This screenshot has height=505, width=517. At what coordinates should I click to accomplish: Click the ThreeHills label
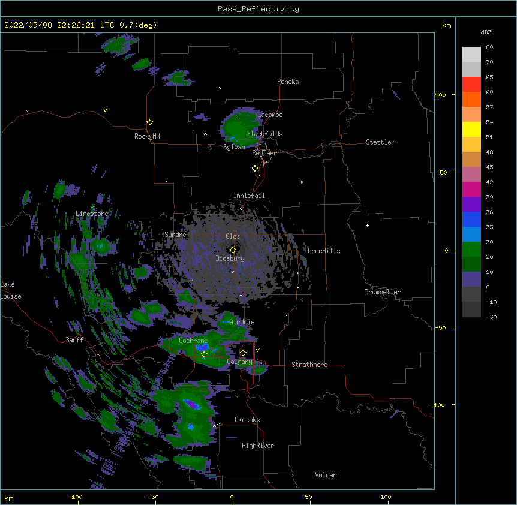(x=322, y=251)
